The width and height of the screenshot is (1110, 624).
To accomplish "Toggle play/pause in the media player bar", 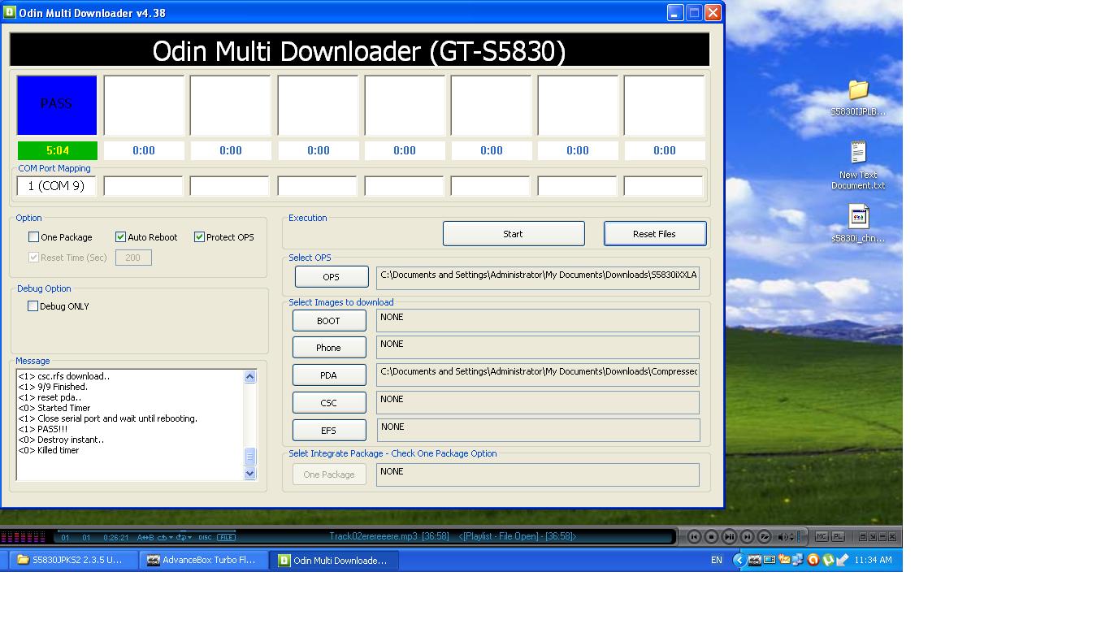I will point(729,536).
